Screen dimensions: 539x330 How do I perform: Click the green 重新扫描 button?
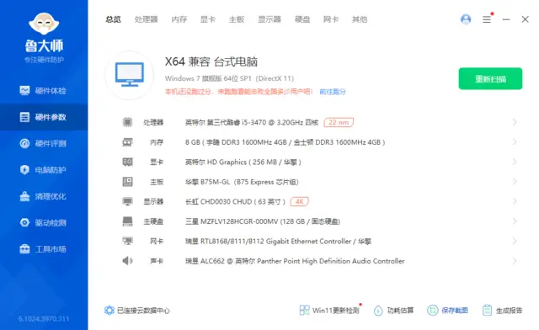tap(490, 79)
